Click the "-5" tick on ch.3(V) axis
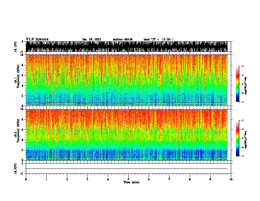260x201 pixels. click(x=22, y=174)
